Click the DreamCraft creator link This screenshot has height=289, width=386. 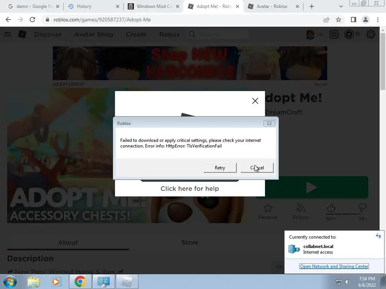pos(283,112)
